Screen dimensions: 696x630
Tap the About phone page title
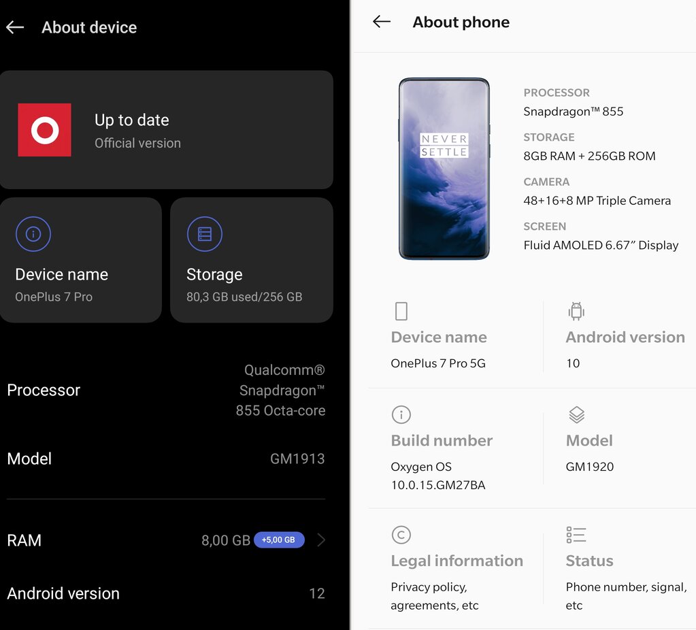pos(461,22)
